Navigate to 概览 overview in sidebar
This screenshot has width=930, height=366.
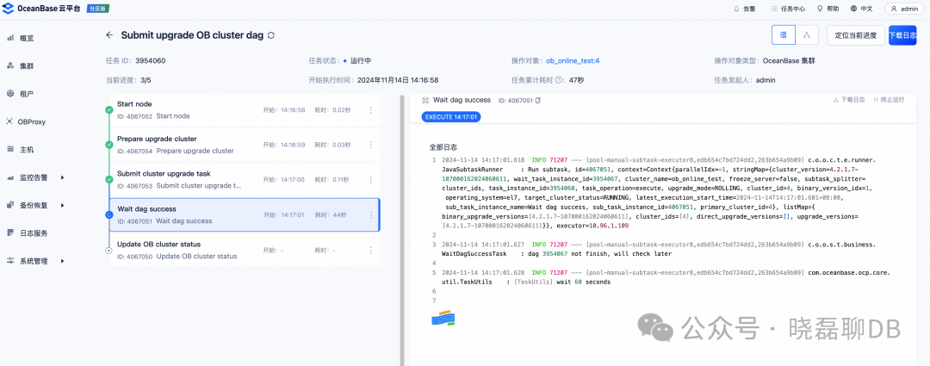tap(27, 38)
